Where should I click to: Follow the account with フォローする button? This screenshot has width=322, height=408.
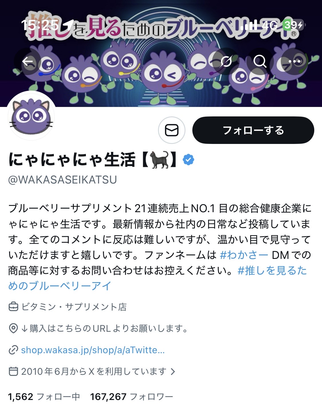click(253, 130)
